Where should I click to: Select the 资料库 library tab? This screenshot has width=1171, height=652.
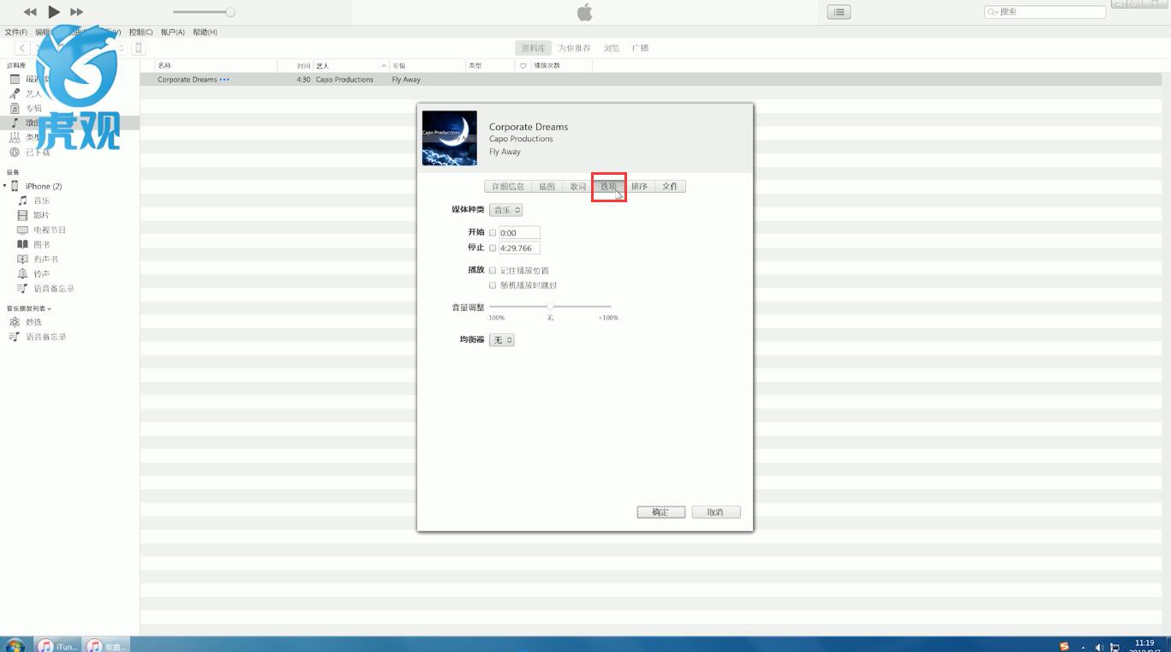(533, 48)
